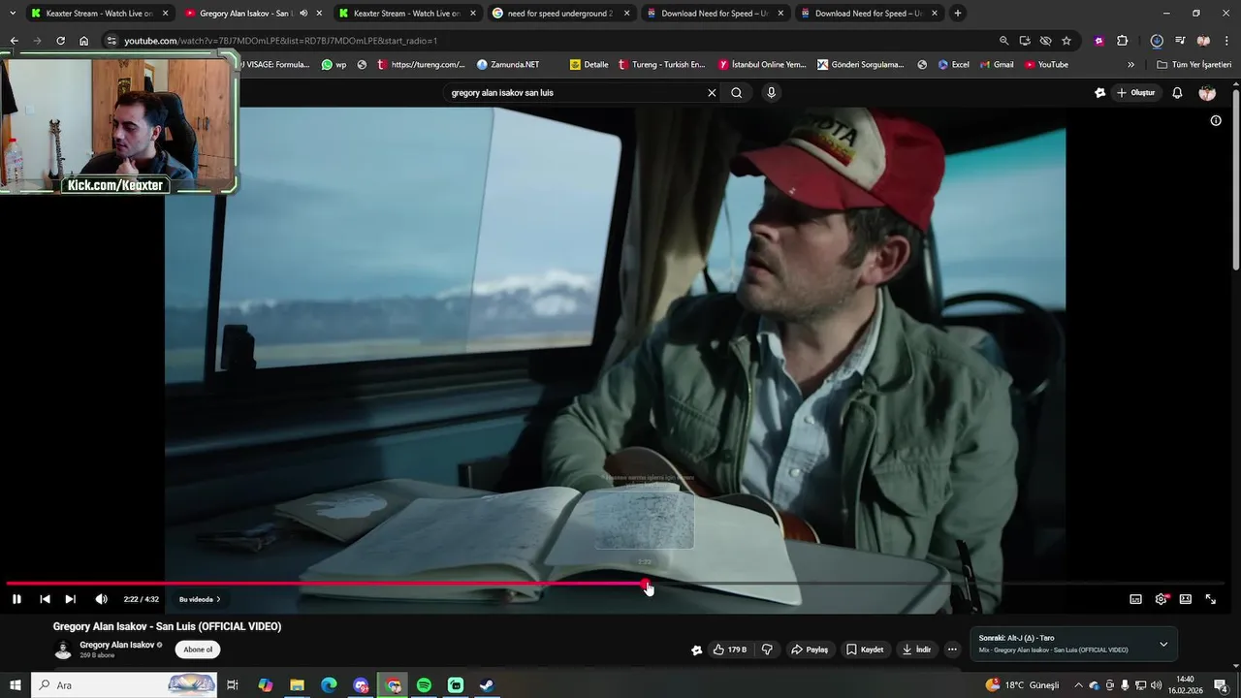Open the tab search dropdown
Image resolution: width=1241 pixels, height=698 pixels.
[x=13, y=14]
